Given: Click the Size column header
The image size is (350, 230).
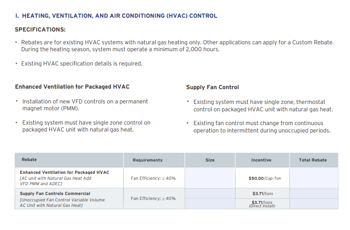Looking at the screenshot, I should point(210,160).
